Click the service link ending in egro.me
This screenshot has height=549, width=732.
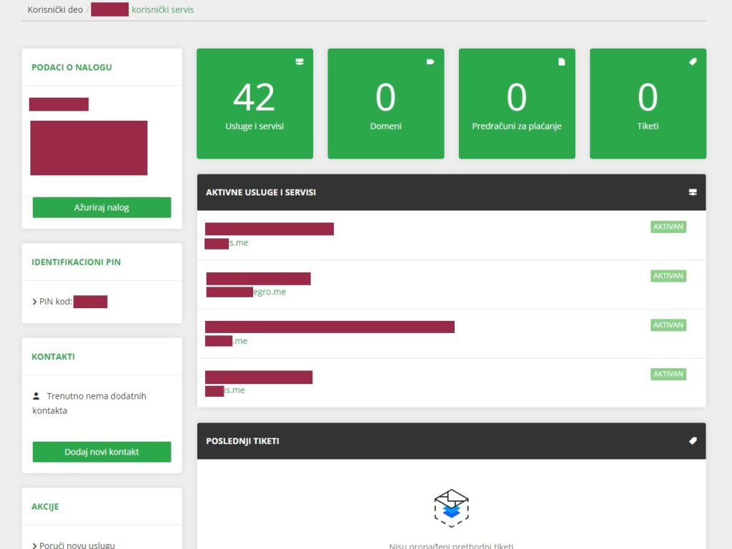(x=269, y=292)
